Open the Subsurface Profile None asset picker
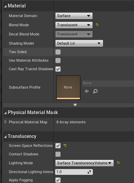Image resolution: width=134 pixels, height=183 pixels. point(108,83)
